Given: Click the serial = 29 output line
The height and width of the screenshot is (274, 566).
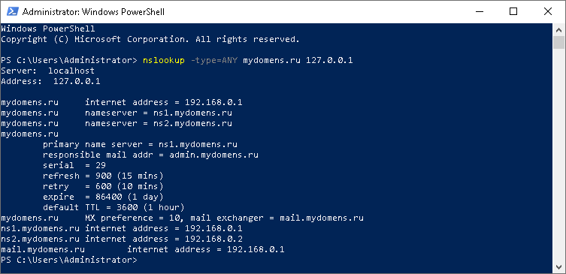Looking at the screenshot, I should [74, 165].
